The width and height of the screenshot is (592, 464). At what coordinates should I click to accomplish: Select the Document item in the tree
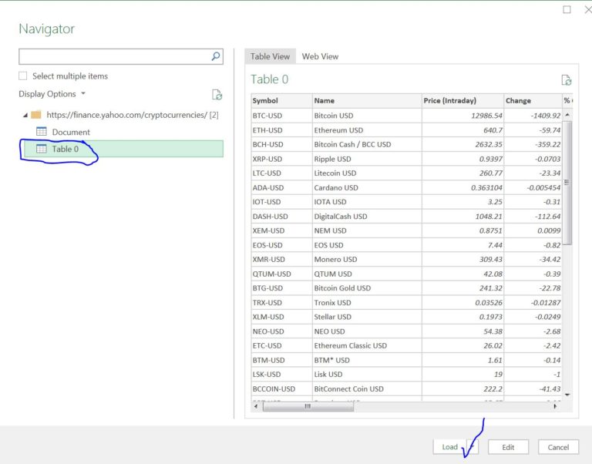tap(71, 132)
